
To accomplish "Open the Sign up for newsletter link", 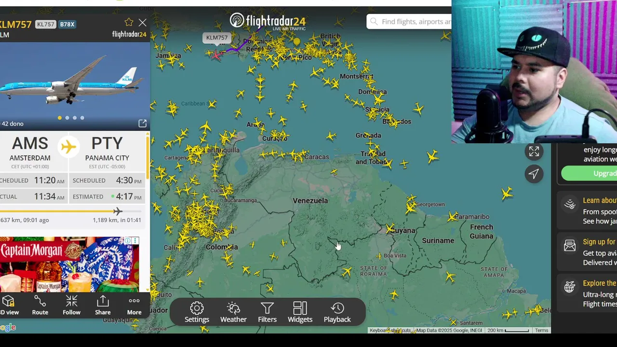I will 600,242.
